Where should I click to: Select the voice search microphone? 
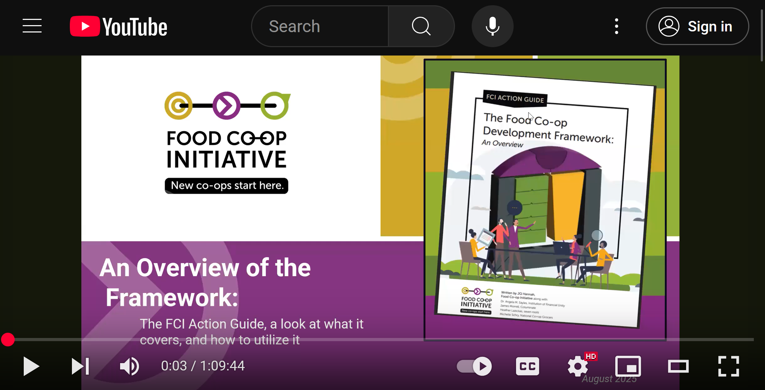point(492,26)
